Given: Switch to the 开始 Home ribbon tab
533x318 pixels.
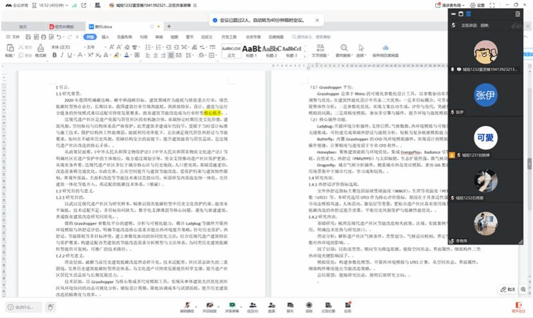Looking at the screenshot, I should [90, 37].
